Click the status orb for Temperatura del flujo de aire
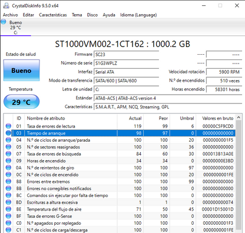 (8, 209)
